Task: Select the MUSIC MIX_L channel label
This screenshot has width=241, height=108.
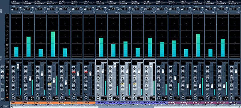Action: coord(101,102)
